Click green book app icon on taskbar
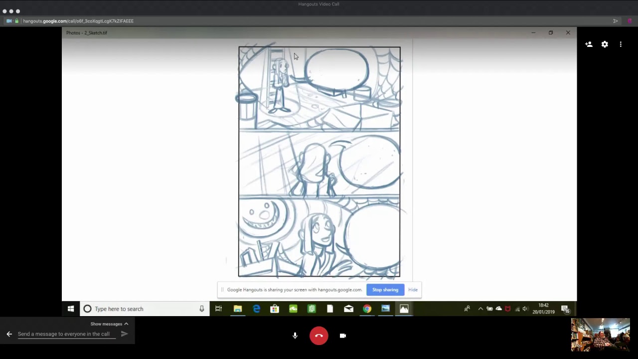 coord(312,309)
